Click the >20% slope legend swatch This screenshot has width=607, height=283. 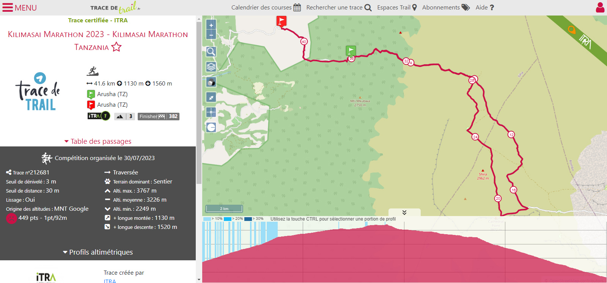tap(228, 219)
